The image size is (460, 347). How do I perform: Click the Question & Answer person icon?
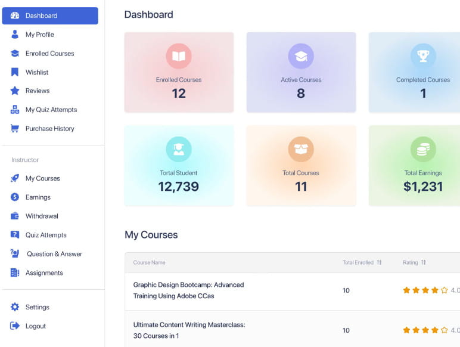[15, 253]
